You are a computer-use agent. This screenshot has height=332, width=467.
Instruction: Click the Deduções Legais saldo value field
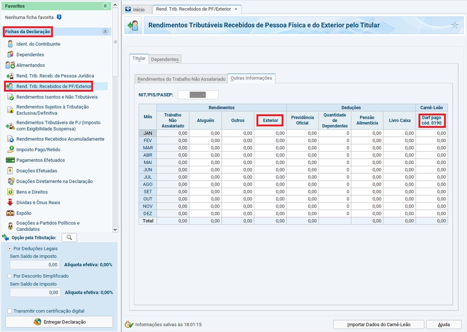click(x=35, y=265)
